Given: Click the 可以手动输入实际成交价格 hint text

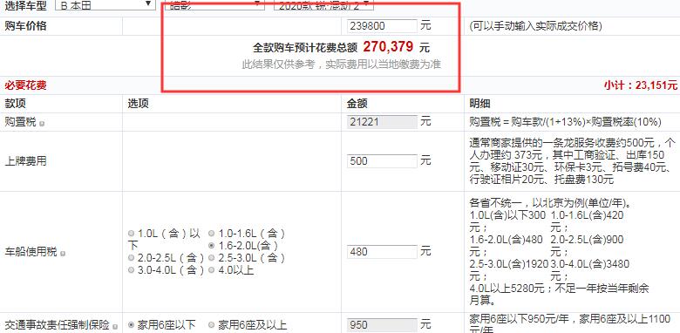Looking at the screenshot, I should tap(535, 26).
